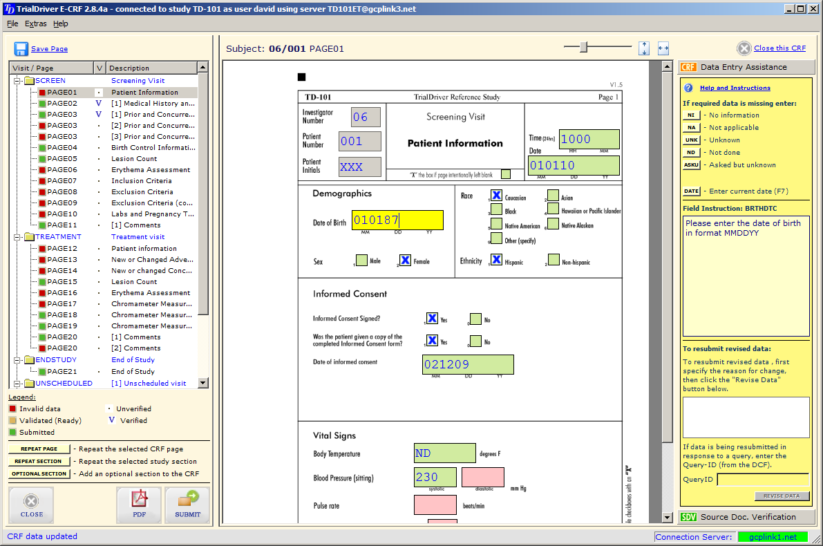Click the PDF export icon button

(x=139, y=505)
